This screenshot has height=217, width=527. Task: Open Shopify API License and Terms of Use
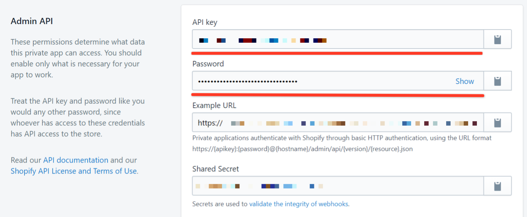(x=74, y=171)
